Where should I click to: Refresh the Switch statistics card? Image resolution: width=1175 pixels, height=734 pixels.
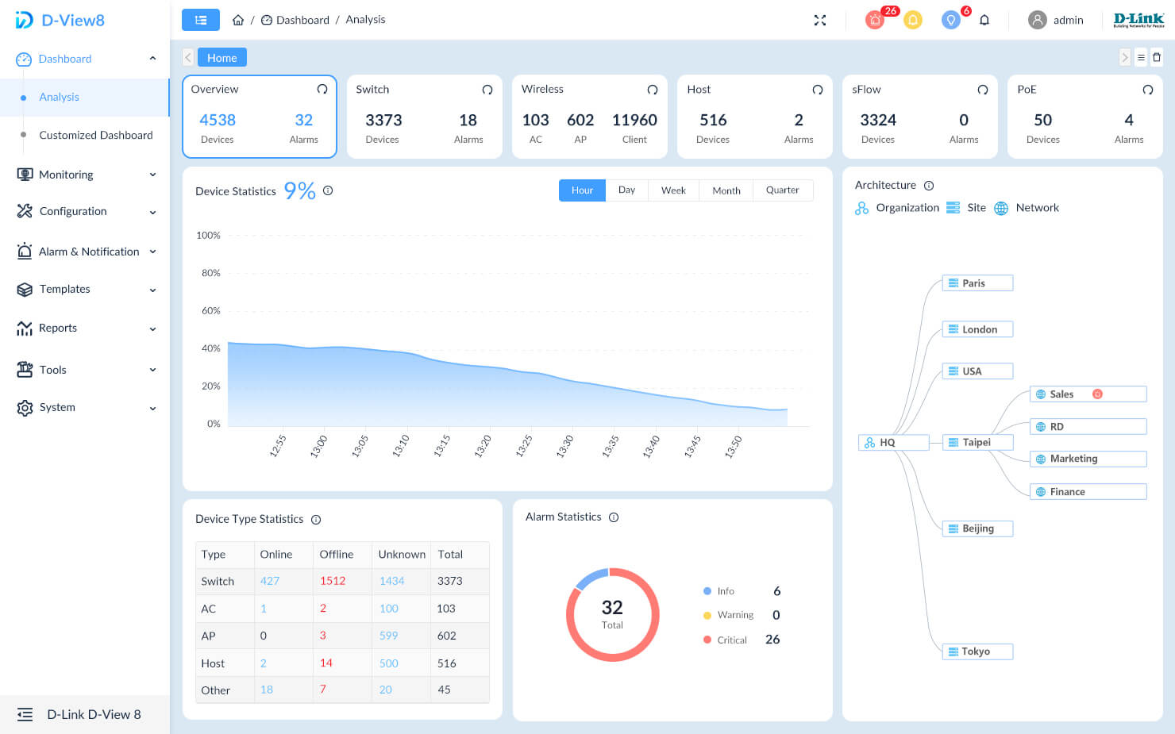(487, 90)
